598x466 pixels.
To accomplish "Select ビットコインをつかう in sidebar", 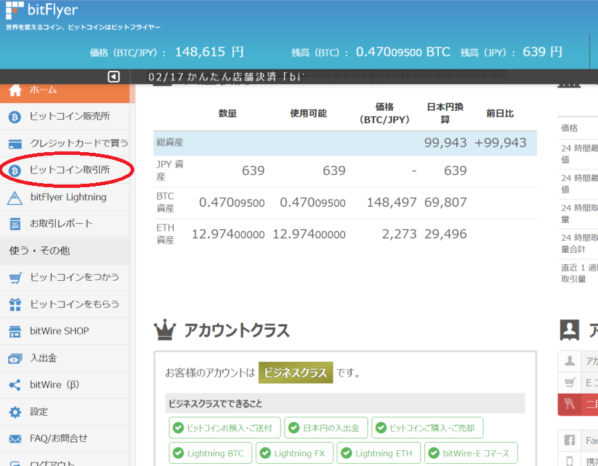I will click(65, 277).
